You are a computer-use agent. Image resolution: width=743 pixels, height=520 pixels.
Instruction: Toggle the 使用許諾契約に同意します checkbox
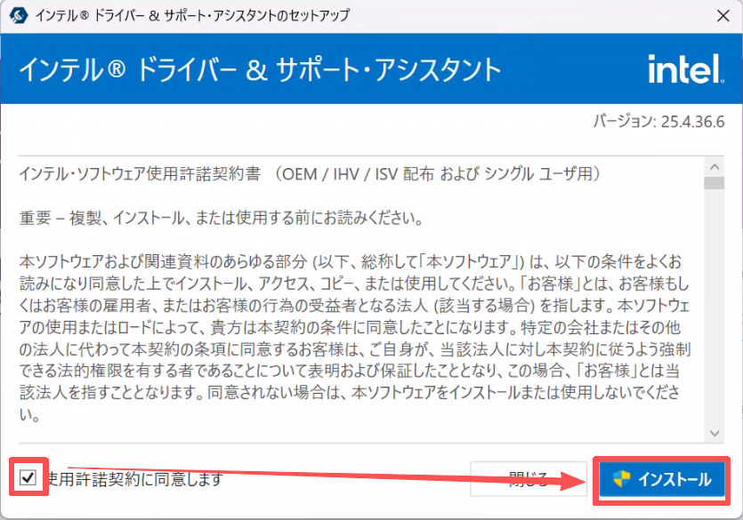(x=28, y=478)
